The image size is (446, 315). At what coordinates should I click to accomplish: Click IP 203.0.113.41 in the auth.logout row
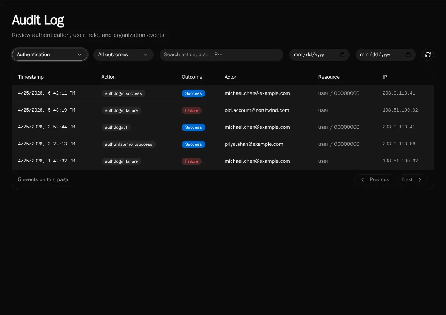coord(399,127)
